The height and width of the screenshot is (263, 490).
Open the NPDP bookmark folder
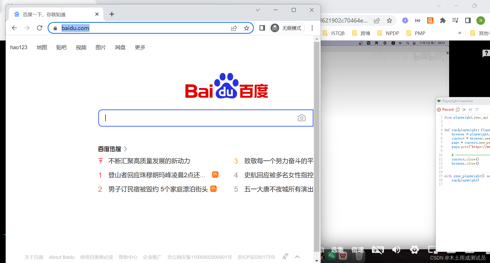[x=388, y=33]
